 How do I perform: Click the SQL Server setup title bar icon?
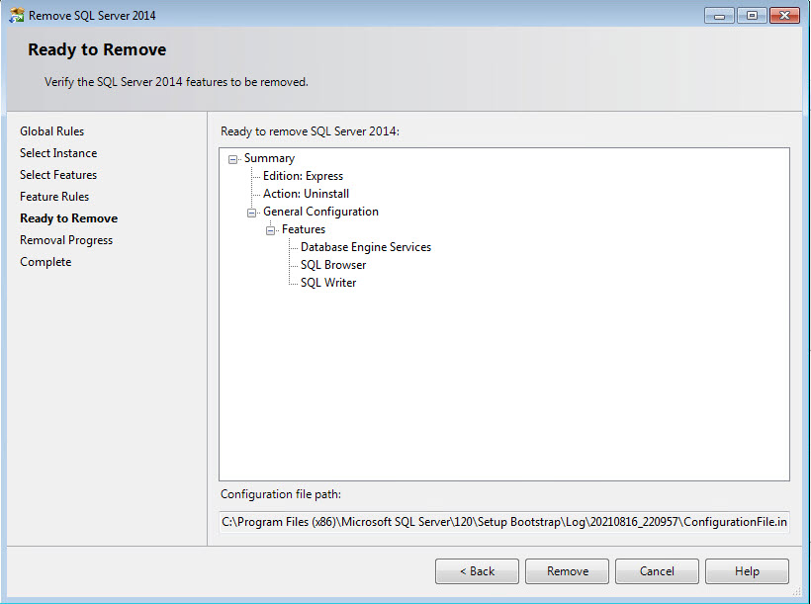tap(17, 16)
